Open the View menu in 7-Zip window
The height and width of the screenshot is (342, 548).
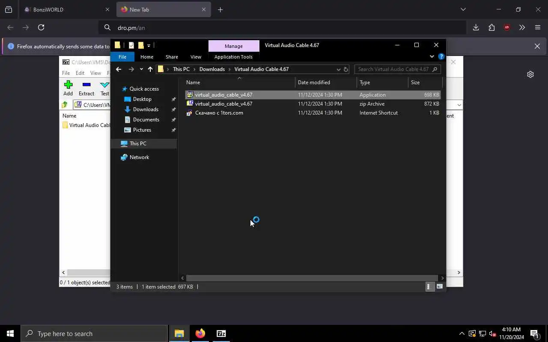[x=95, y=73]
